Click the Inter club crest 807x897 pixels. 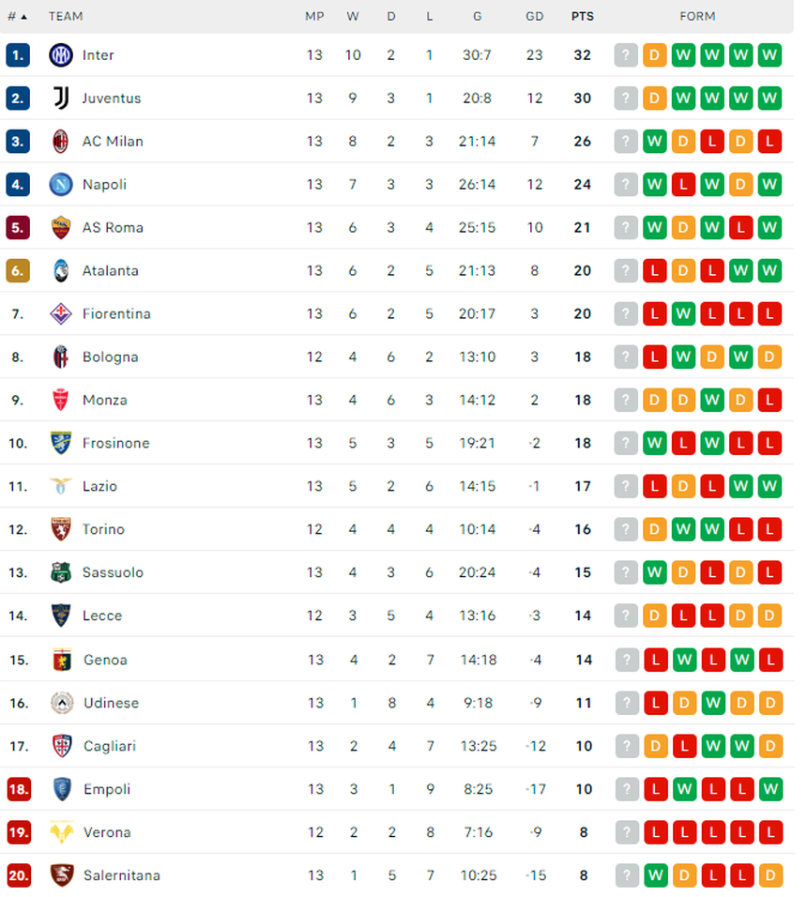click(60, 54)
